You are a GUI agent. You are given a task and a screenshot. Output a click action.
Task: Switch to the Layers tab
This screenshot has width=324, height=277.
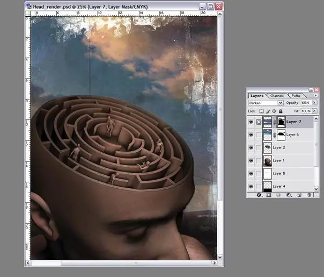(x=256, y=96)
